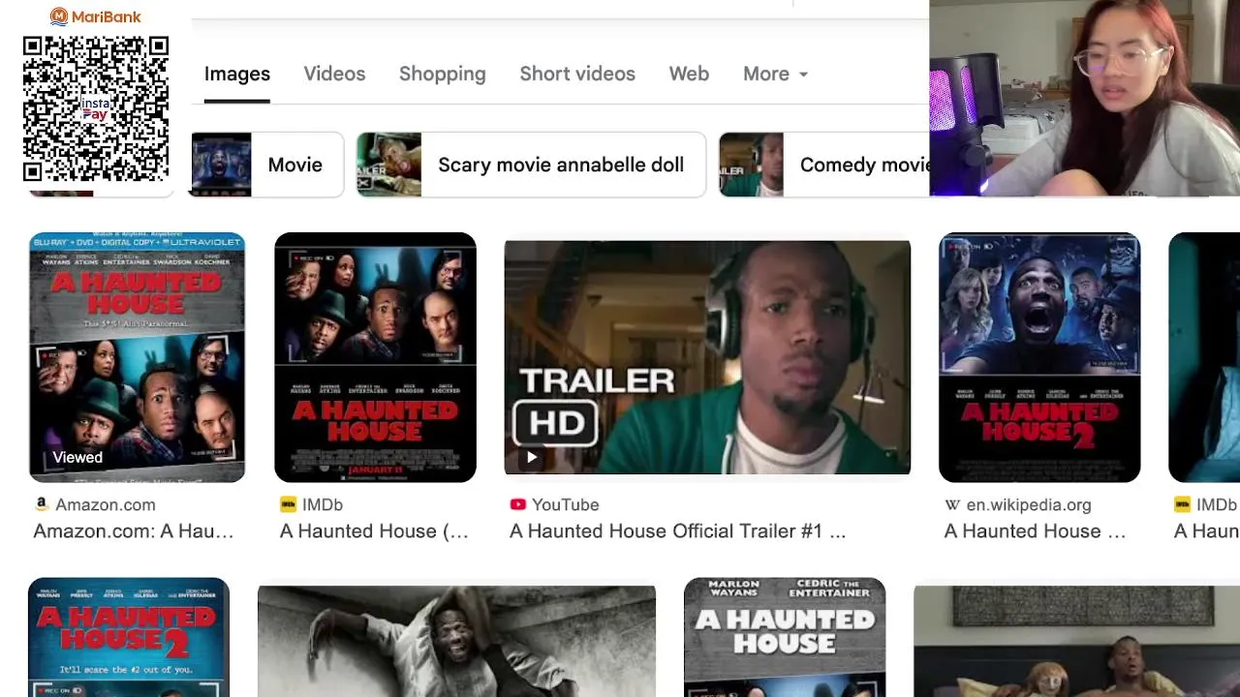Click the video play icon on trailer
1240x697 pixels.
532,458
